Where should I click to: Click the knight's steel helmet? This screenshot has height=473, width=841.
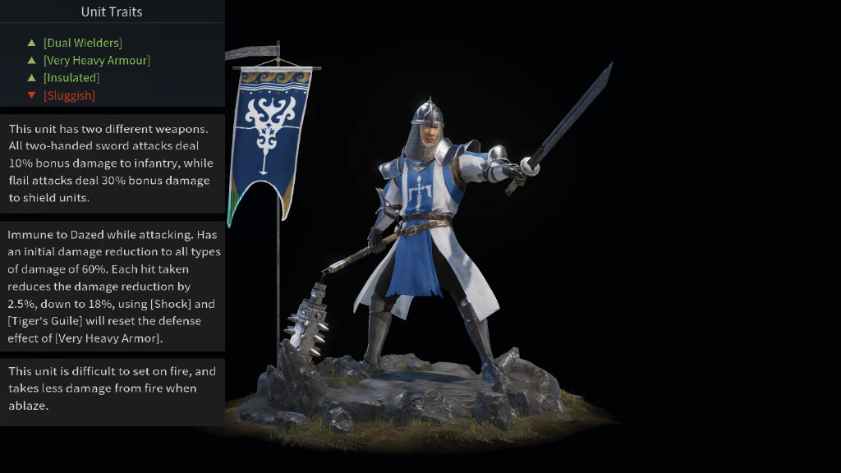tap(427, 113)
